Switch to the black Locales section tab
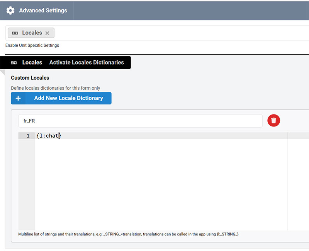 pyautogui.click(x=32, y=62)
